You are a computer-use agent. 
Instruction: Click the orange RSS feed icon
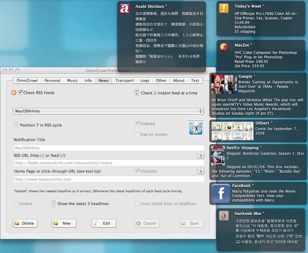coord(14,93)
